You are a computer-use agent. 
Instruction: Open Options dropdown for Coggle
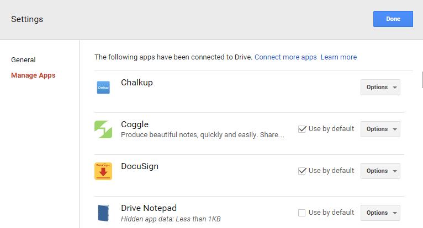380,129
